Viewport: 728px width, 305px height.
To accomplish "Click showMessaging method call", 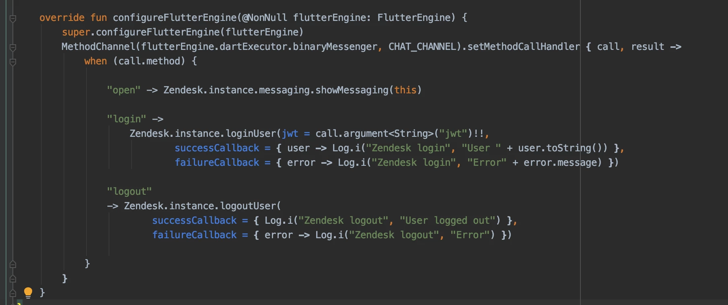I will pos(352,90).
